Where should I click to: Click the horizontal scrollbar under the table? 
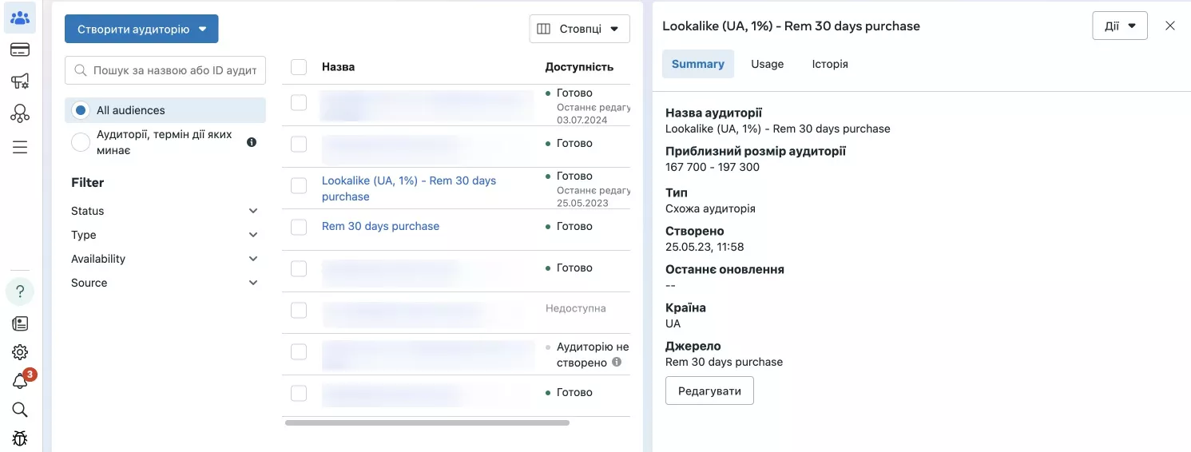[427, 422]
